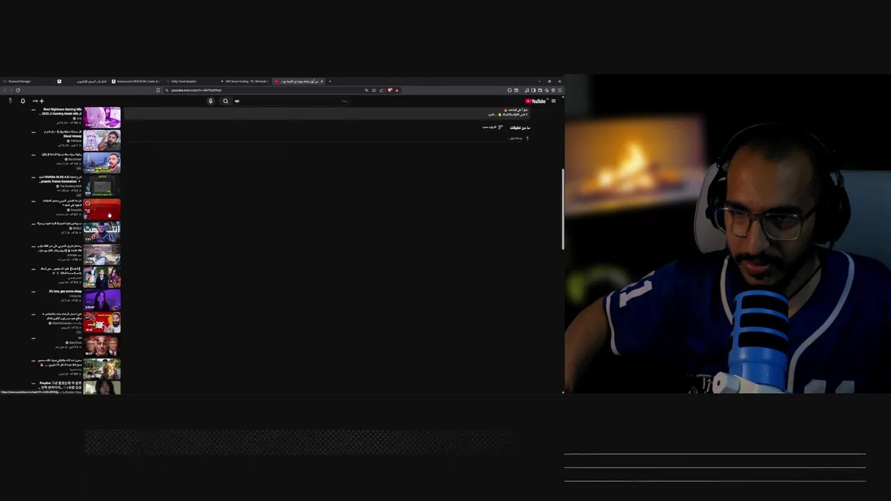
Task: Open the YouTube notifications bell
Action: (23, 101)
